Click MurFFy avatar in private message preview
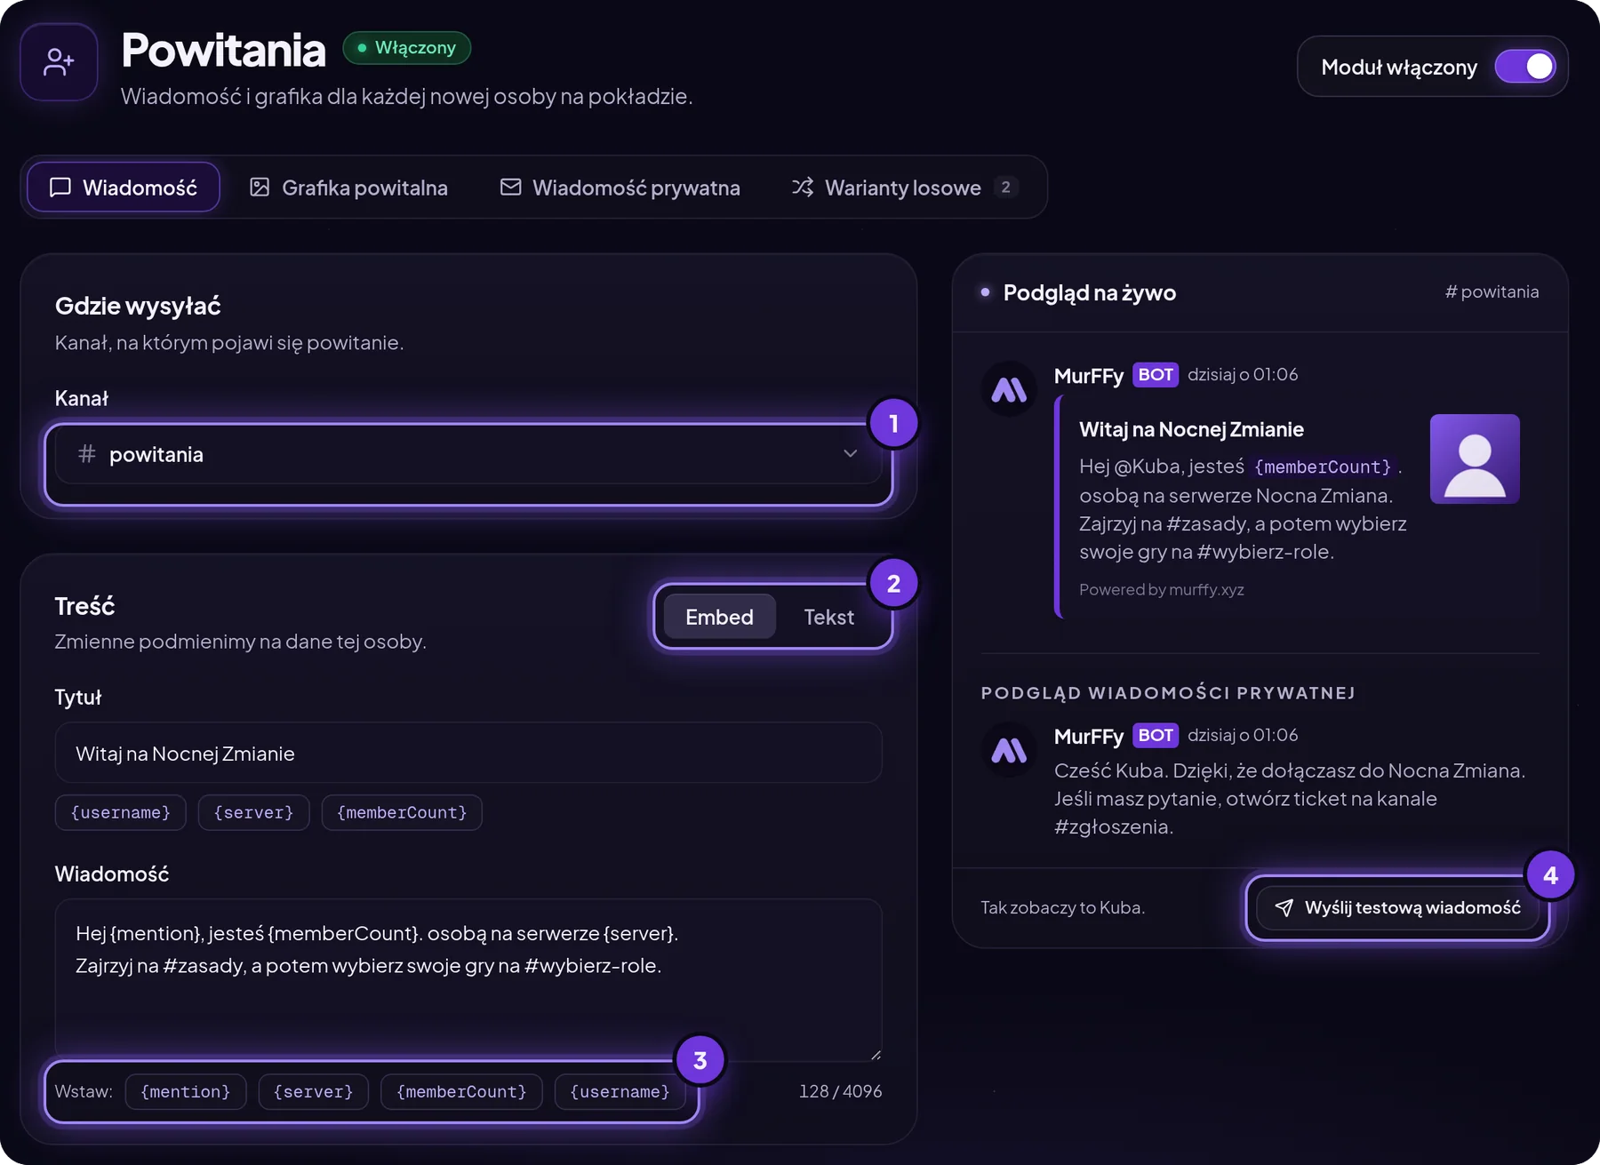 pos(1009,750)
